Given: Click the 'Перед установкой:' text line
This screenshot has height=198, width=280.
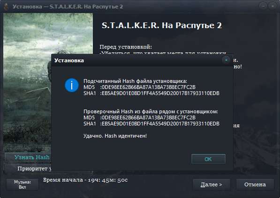Looking at the screenshot, I should click(126, 47).
